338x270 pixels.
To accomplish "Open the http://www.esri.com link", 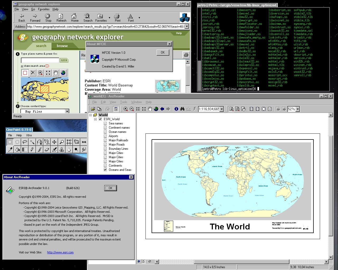I will [60, 252].
